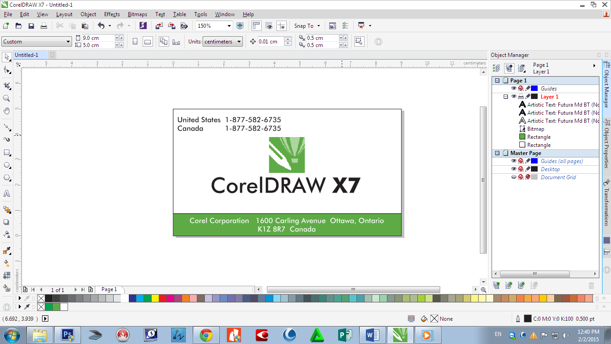Open Photoshop from the taskbar
611x344 pixels.
68,335
